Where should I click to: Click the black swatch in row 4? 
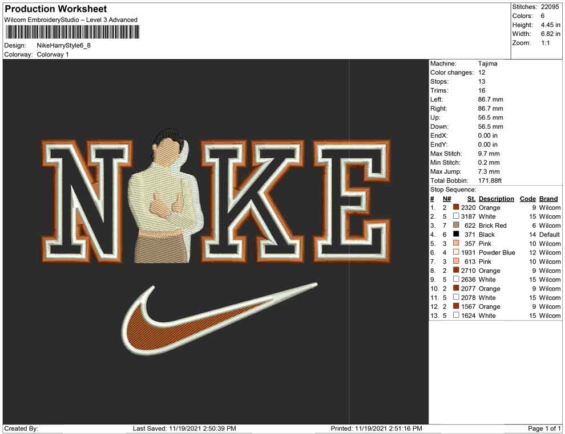pyautogui.click(x=456, y=234)
